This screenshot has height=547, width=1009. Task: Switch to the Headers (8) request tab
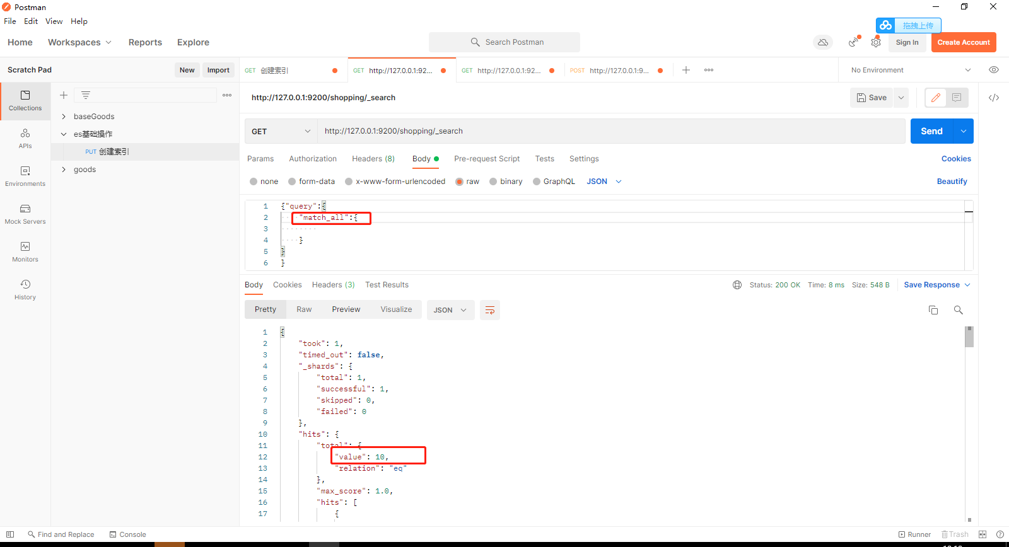(x=373, y=159)
